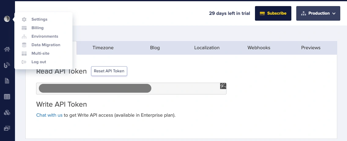
Task: Go to Home via sidebar house icon
Action: tap(7, 49)
